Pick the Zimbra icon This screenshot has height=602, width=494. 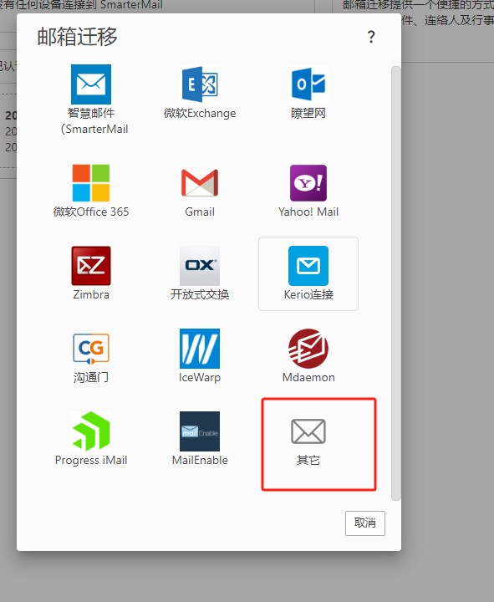(91, 266)
